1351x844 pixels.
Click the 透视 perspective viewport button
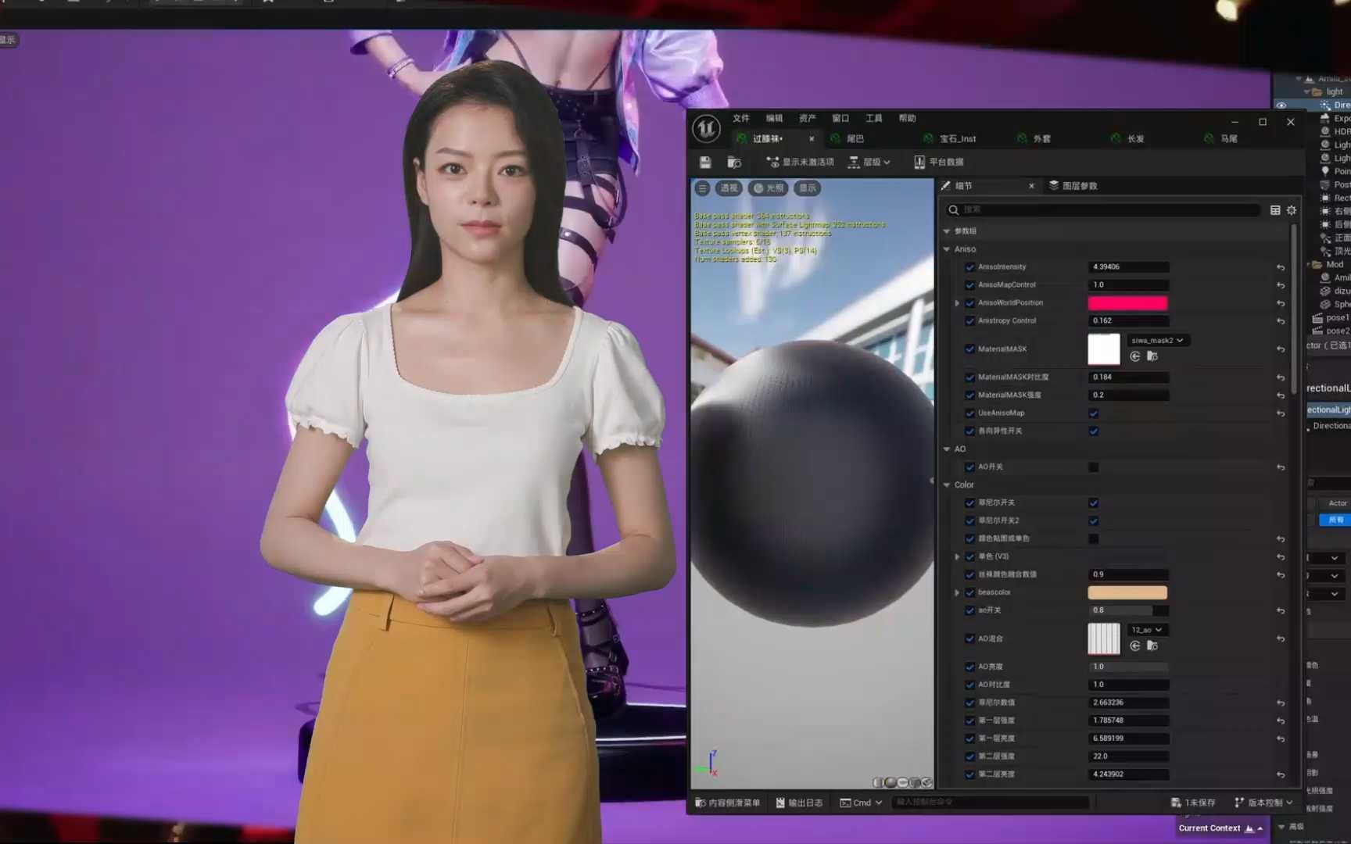tap(729, 188)
